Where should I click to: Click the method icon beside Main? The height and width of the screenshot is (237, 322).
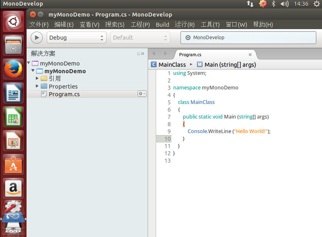point(200,64)
